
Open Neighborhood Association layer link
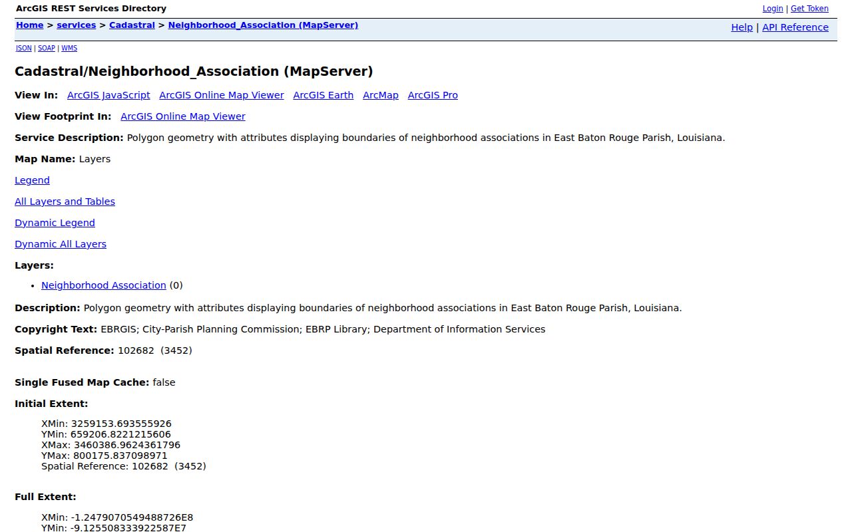104,285
